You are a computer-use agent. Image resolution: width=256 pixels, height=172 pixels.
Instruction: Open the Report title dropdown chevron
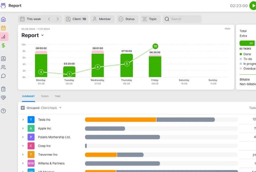[x=42, y=35]
